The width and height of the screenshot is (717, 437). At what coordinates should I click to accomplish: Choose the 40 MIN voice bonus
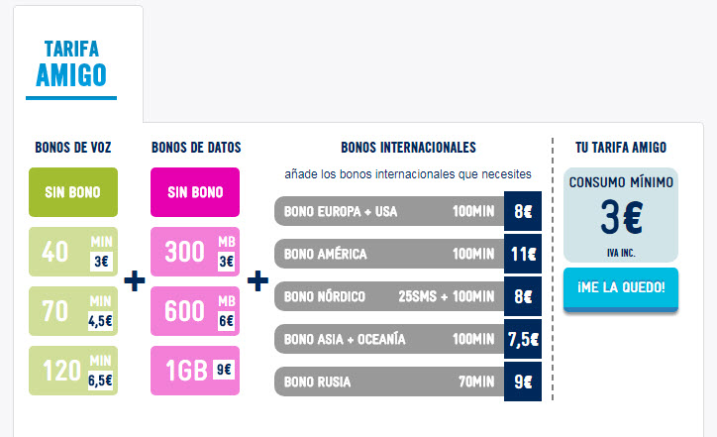tap(73, 252)
